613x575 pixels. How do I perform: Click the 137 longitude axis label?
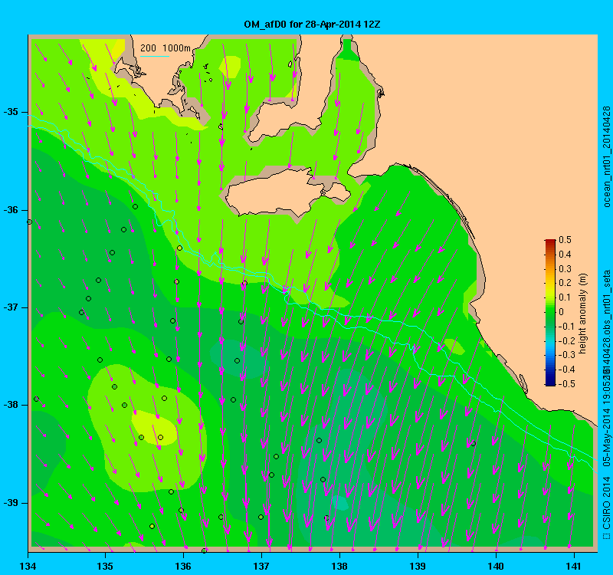[x=261, y=566]
